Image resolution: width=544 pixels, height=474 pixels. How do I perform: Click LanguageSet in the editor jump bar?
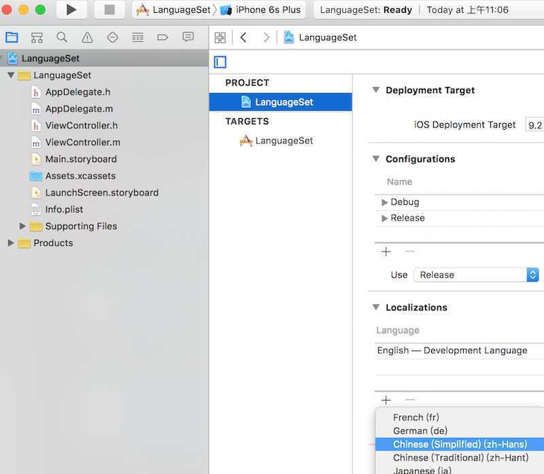point(320,37)
